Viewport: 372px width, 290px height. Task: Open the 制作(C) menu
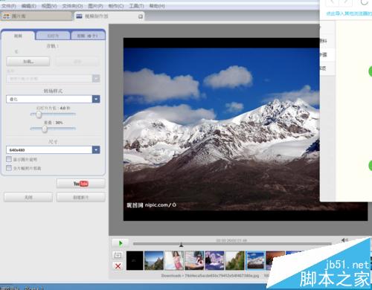pyautogui.click(x=116, y=6)
